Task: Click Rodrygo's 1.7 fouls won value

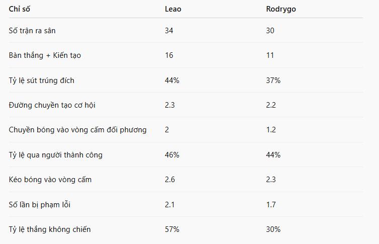Action: (271, 205)
